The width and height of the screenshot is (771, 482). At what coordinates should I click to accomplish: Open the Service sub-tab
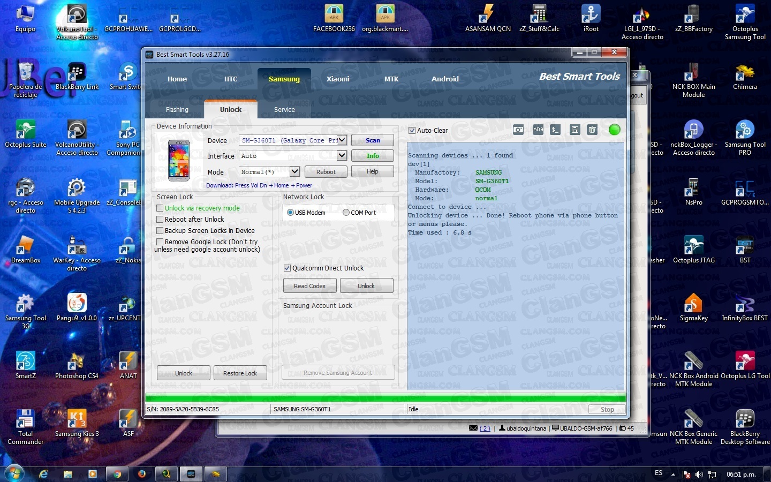284,109
